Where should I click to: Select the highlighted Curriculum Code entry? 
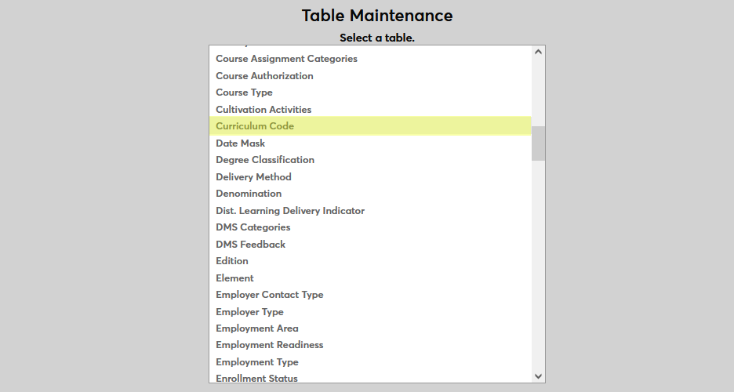coord(255,126)
